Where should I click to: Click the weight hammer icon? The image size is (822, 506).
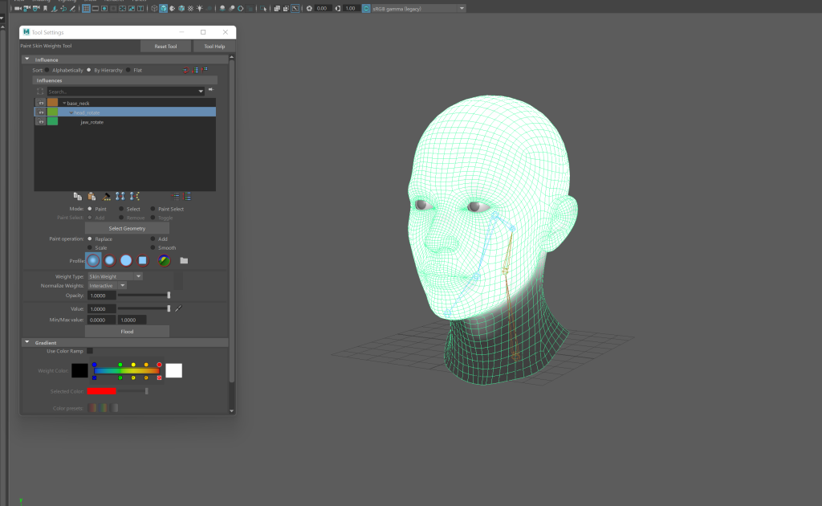coord(106,196)
